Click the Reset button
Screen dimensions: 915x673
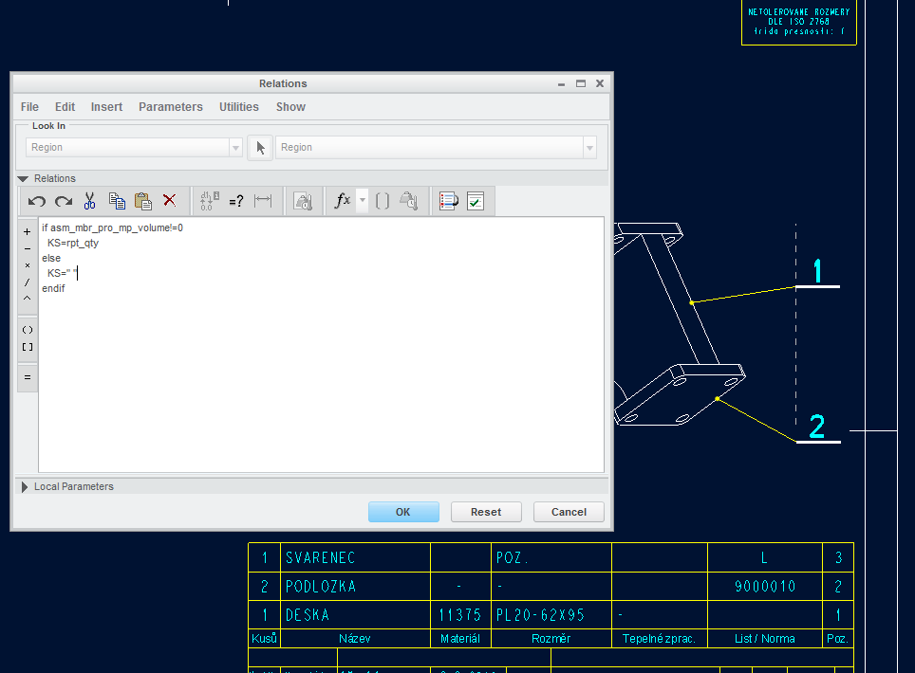click(x=486, y=512)
